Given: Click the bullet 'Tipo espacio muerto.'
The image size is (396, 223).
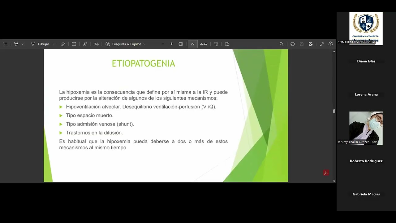Looking at the screenshot, I should pyautogui.click(x=90, y=115).
